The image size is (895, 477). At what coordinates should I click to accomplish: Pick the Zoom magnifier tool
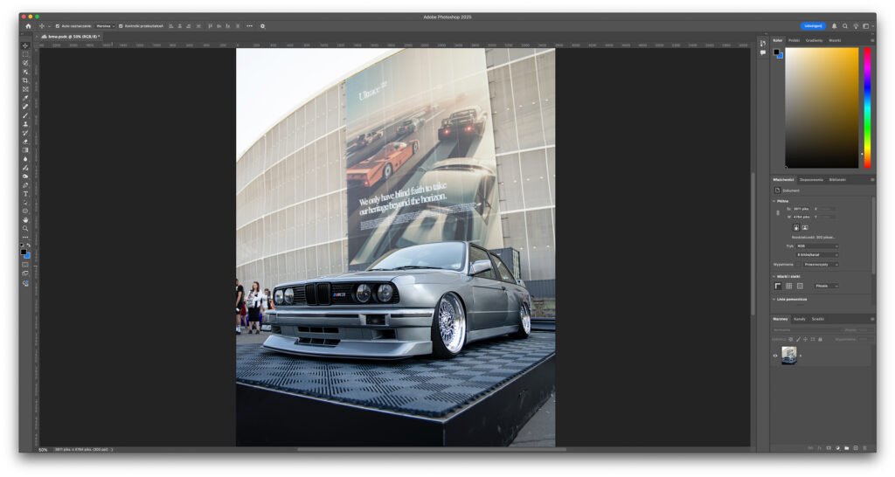(25, 228)
